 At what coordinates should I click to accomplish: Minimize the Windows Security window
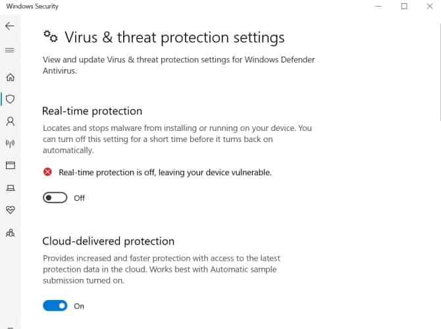click(x=378, y=7)
